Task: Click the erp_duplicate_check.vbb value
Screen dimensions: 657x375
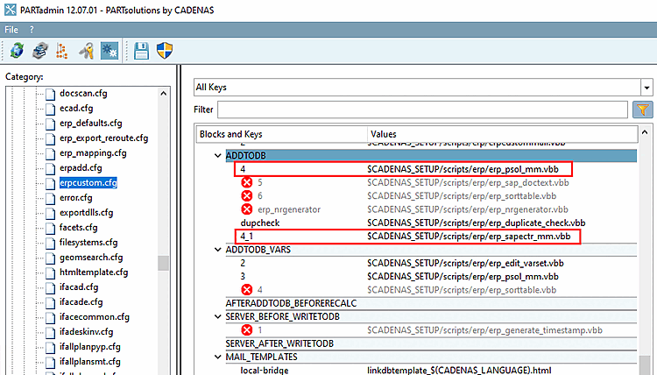Action: tap(476, 223)
